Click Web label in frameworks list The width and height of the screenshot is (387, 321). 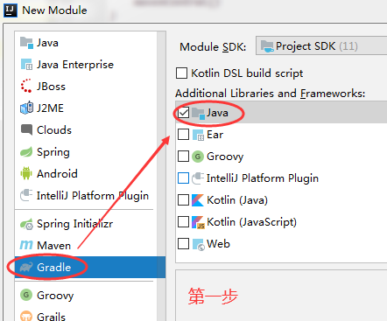(218, 244)
